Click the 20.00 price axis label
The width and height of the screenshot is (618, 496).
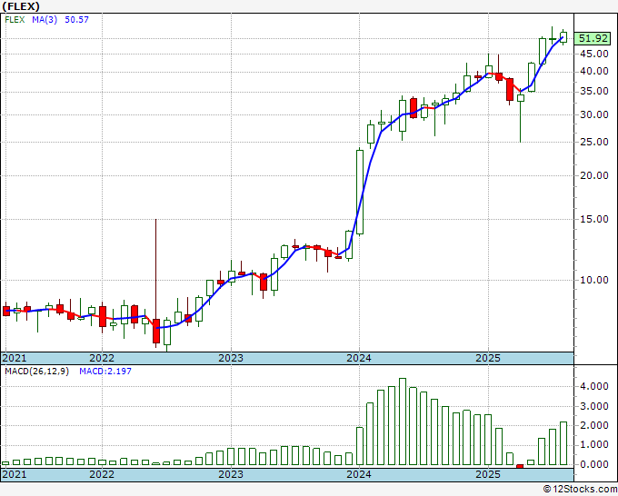click(x=594, y=175)
